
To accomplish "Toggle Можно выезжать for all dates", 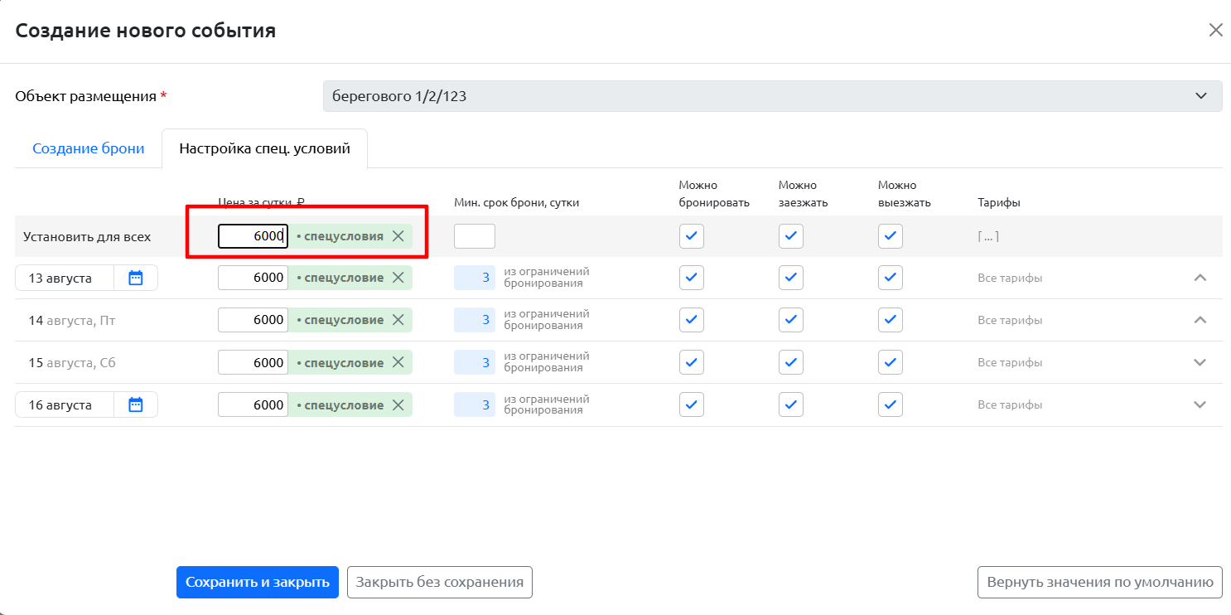I will coord(891,236).
